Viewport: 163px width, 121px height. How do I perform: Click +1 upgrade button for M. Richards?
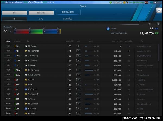[x=79, y=51]
